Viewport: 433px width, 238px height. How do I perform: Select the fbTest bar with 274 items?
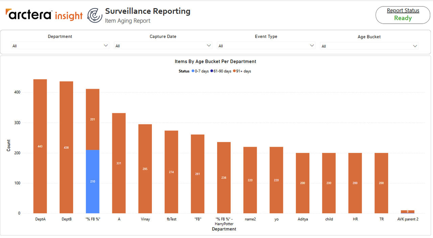click(x=172, y=172)
